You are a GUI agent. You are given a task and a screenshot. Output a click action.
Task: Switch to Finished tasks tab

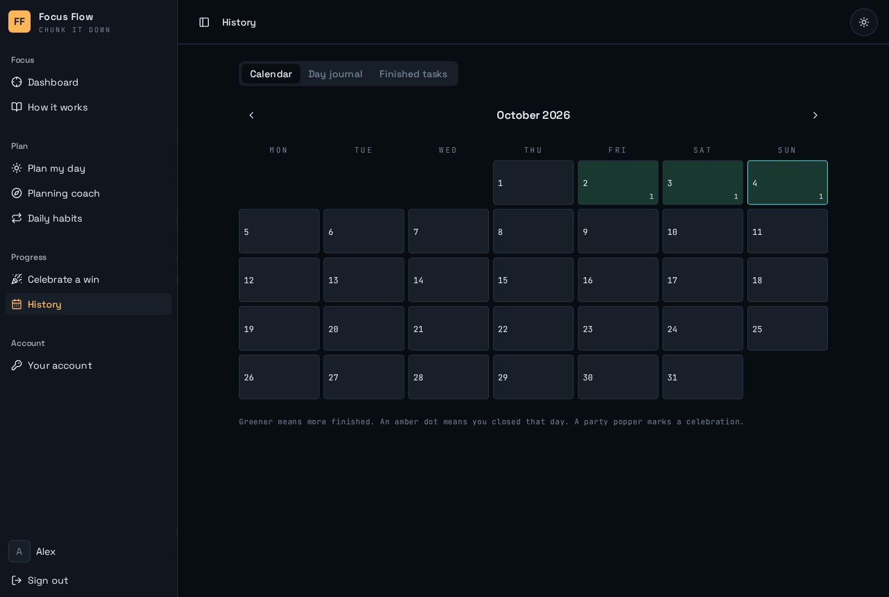(x=413, y=74)
